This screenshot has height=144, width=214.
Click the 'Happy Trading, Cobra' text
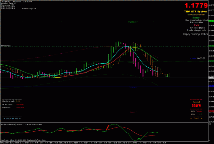point(196,34)
